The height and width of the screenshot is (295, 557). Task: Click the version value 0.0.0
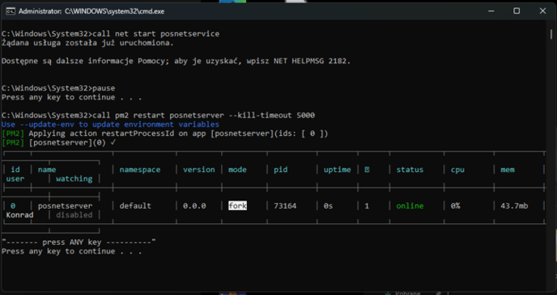(x=194, y=205)
